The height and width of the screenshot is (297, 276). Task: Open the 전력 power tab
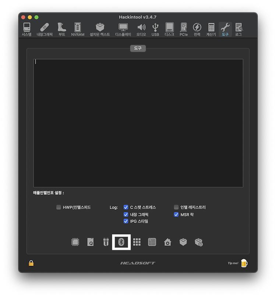(197, 29)
